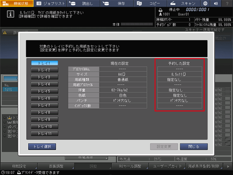Close the dialog with 閉じる button
Image resolution: width=233 pixels, height=175 pixels.
[194, 147]
